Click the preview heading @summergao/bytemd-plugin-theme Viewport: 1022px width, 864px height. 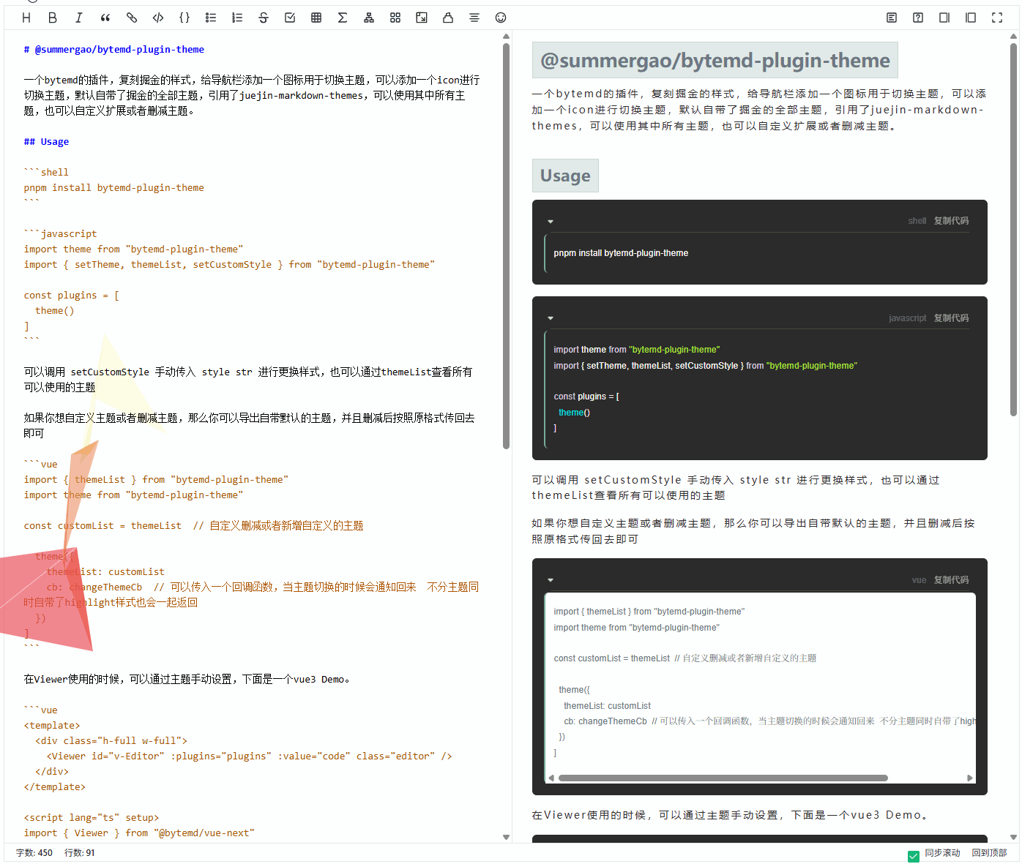pos(715,60)
